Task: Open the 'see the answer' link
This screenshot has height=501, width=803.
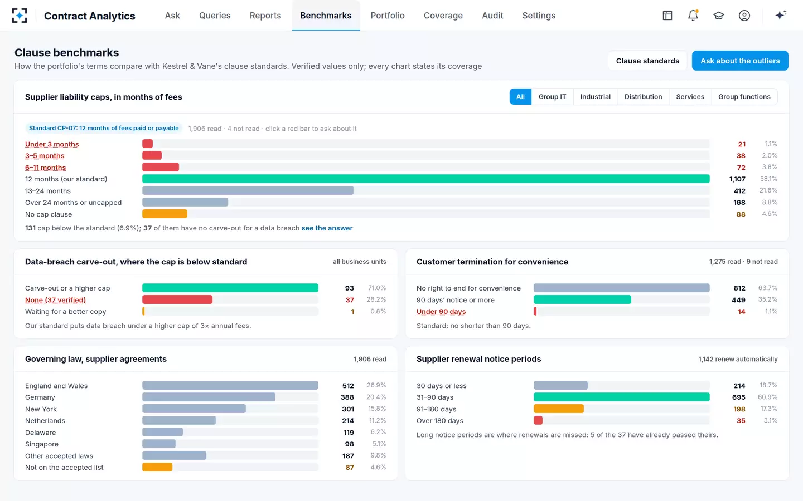Action: pos(327,228)
